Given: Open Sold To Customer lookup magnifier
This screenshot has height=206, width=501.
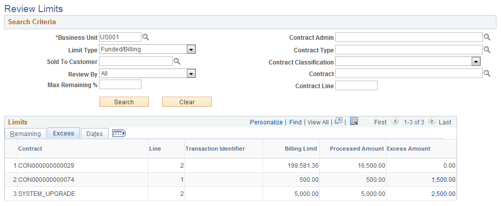Looking at the screenshot, I should pos(177,61).
